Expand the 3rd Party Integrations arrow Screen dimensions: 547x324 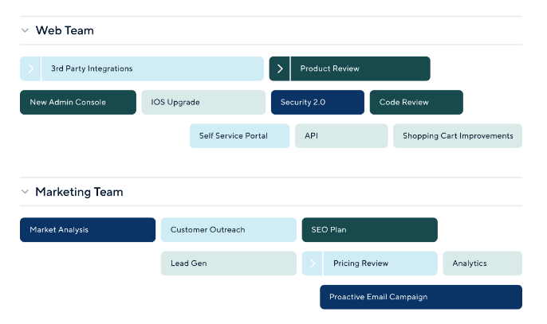coord(30,68)
